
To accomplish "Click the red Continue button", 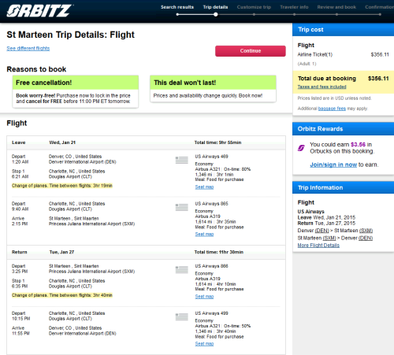I will tap(251, 51).
